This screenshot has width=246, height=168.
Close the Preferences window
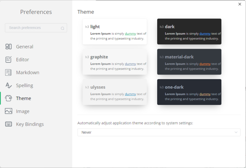pos(240,4)
